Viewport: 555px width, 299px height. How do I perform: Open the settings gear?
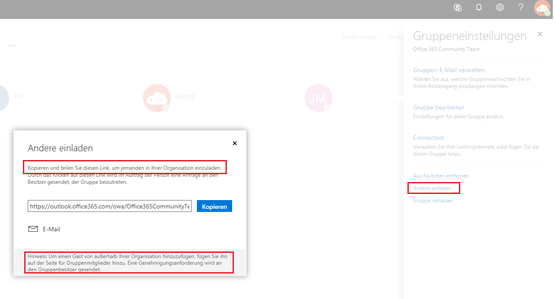point(500,7)
